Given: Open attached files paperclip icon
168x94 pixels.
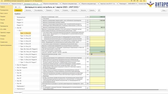Looking at the screenshot, I should tap(99, 10).
